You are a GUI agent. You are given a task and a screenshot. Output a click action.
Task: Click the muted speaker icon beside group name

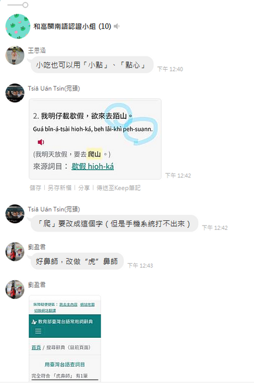click(117, 26)
